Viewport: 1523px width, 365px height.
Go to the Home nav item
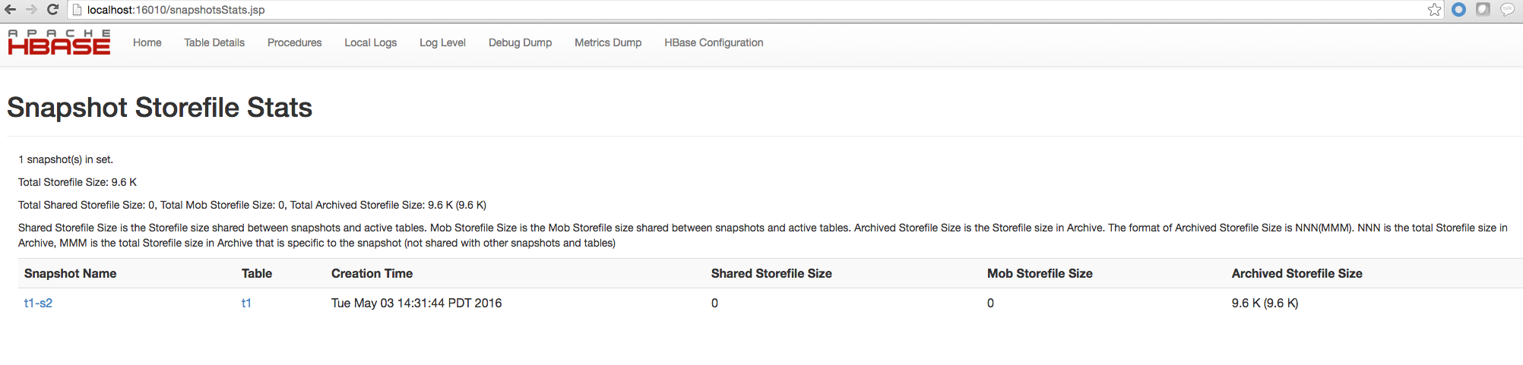coord(147,42)
